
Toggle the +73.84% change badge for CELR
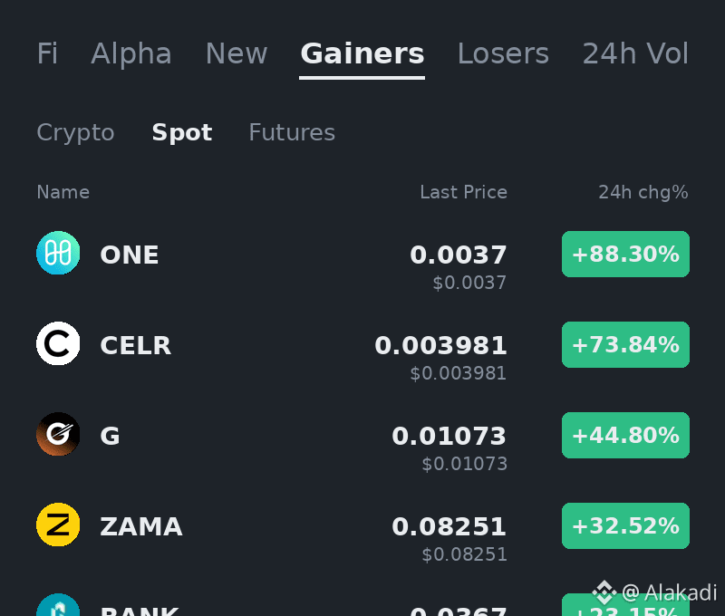pyautogui.click(x=625, y=345)
